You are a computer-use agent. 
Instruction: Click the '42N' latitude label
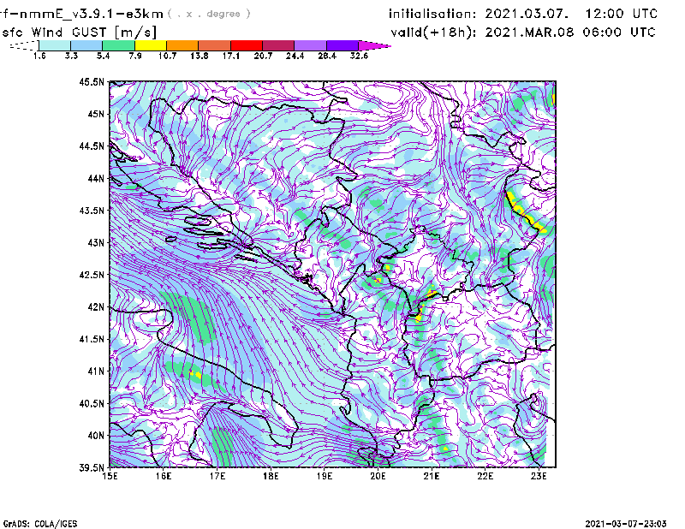[x=96, y=307]
